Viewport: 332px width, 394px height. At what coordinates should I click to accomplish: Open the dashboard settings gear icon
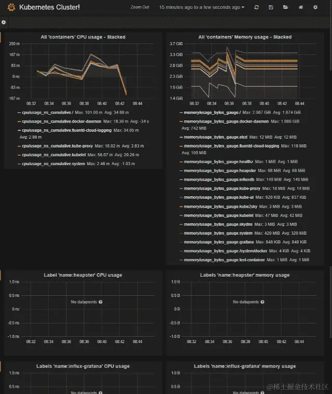click(315, 7)
